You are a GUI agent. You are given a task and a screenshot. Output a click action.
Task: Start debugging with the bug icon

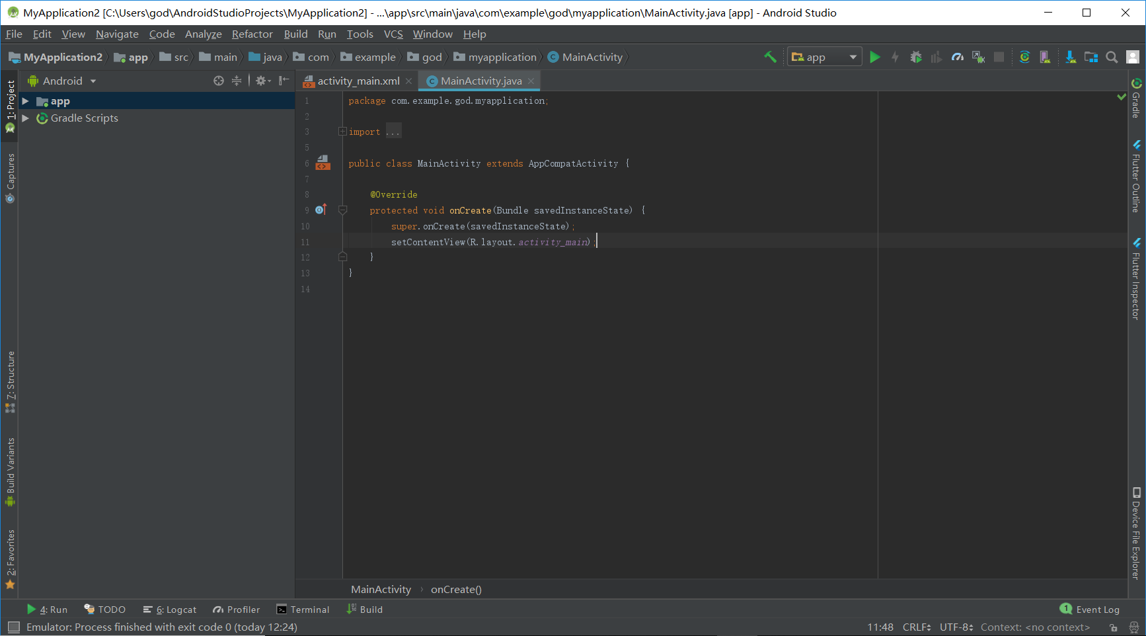click(916, 57)
